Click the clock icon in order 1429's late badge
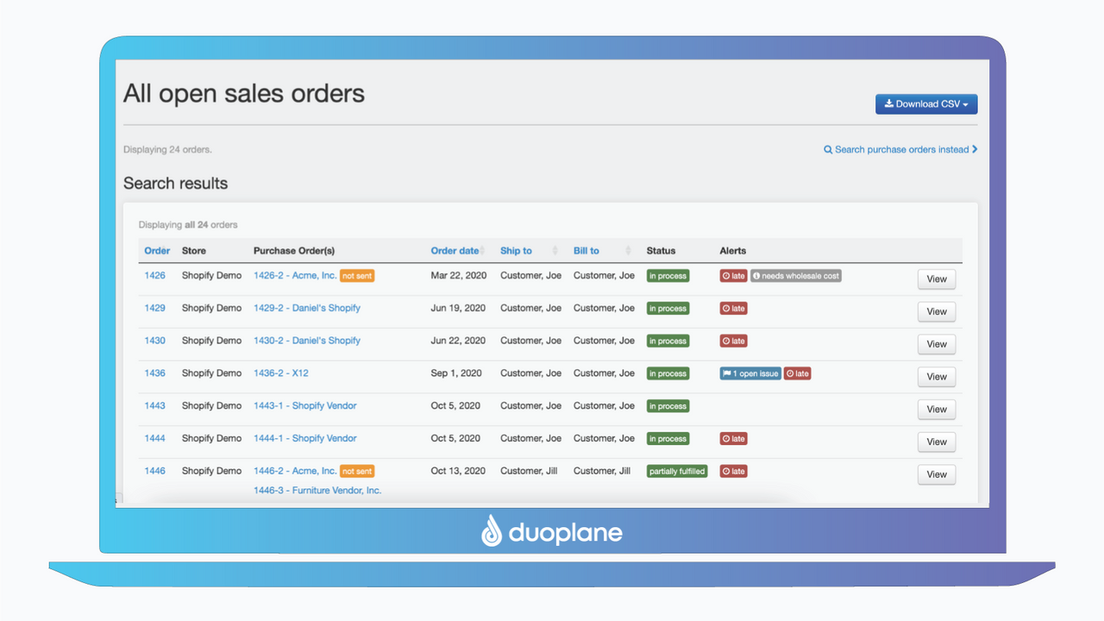 tap(725, 308)
